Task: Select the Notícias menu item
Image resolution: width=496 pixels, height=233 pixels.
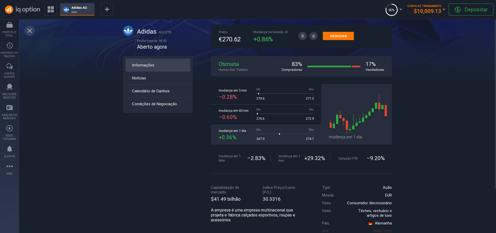Action: click(x=158, y=78)
